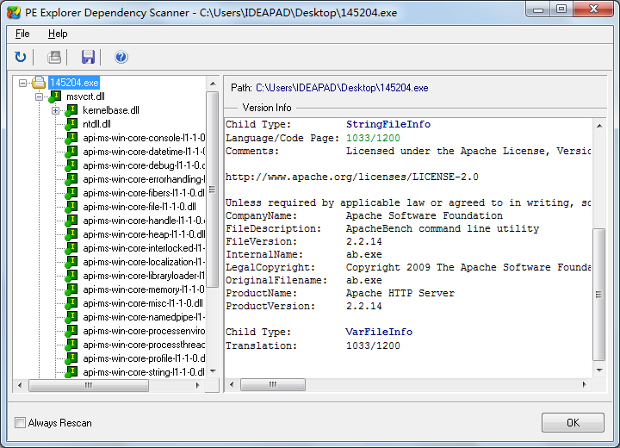Click Version Info scroll up arrow
620x448 pixels.
pos(599,126)
